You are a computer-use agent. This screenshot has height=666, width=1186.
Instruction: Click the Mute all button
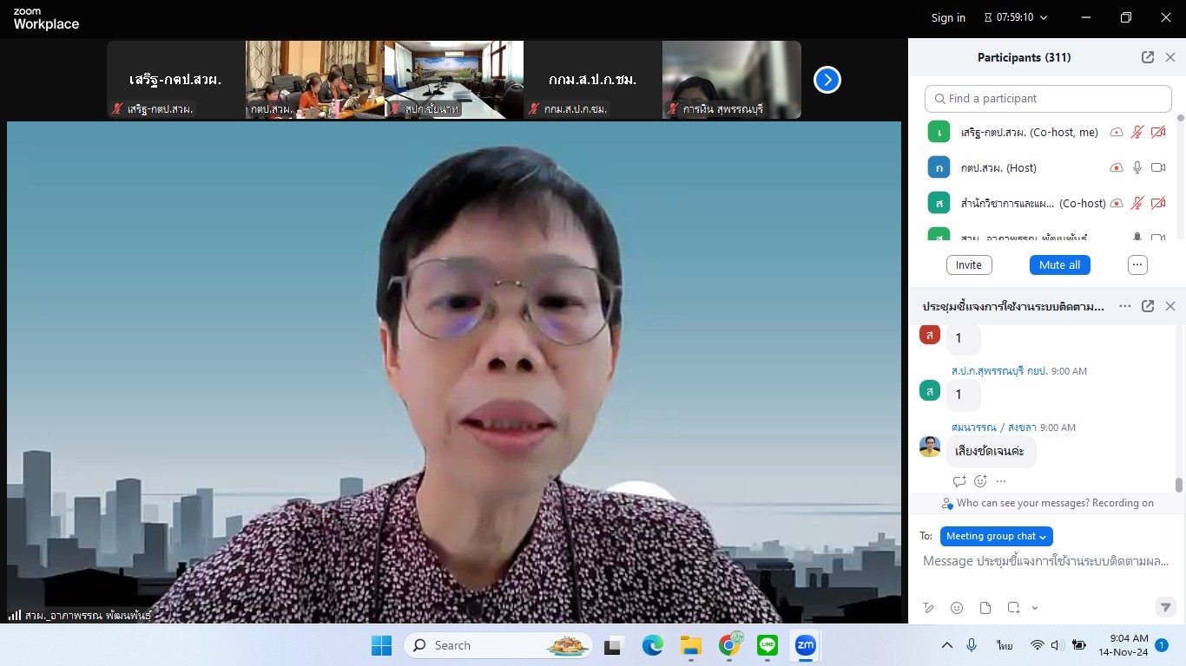tap(1060, 264)
